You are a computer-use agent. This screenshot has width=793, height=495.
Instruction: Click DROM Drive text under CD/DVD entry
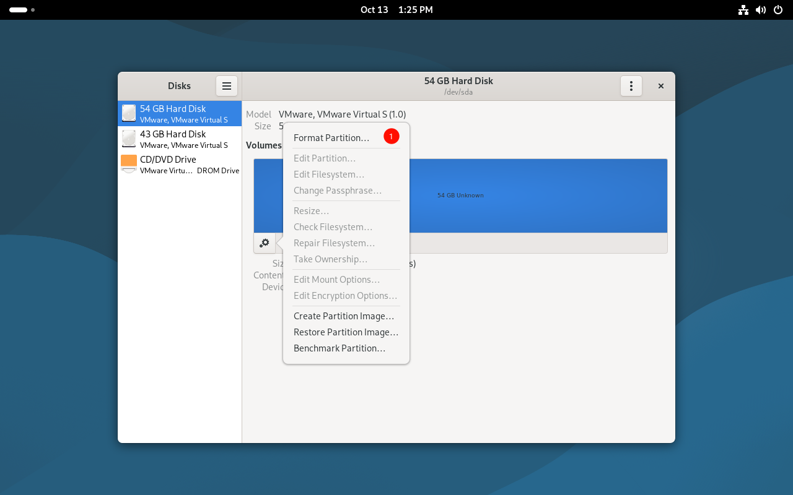(218, 171)
